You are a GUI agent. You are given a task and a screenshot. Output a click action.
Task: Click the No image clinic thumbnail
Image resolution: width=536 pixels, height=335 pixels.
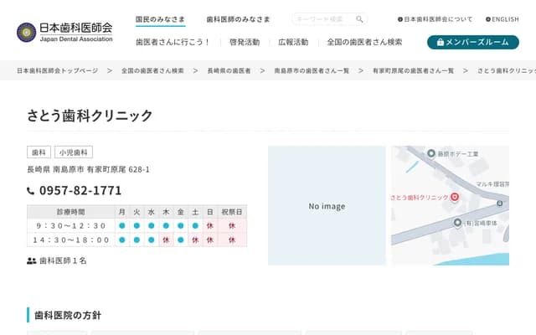[x=327, y=206]
